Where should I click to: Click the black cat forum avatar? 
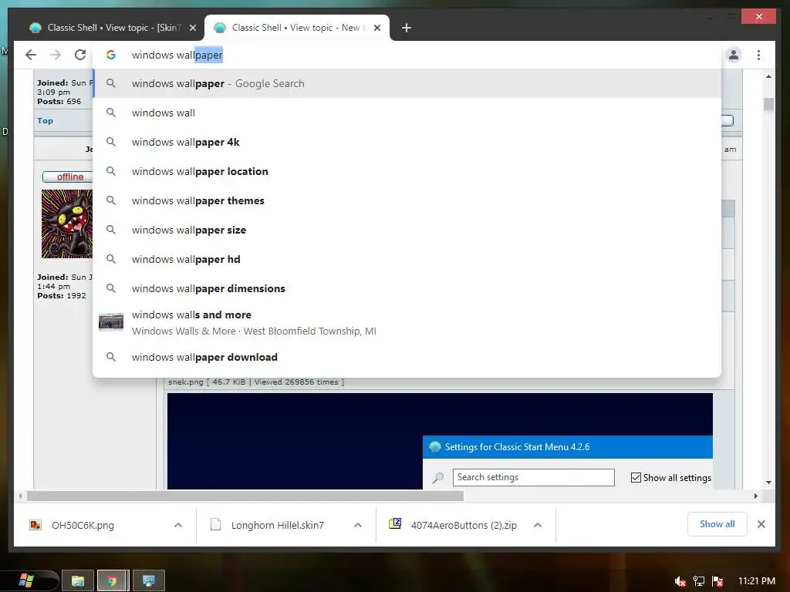click(67, 224)
